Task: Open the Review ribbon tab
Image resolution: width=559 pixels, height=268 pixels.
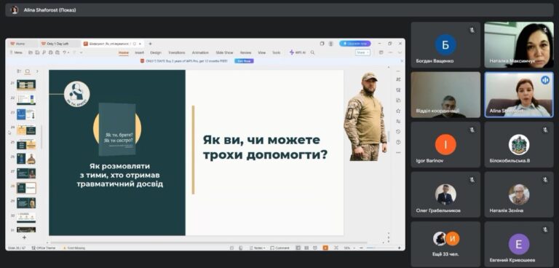Action: click(x=245, y=52)
